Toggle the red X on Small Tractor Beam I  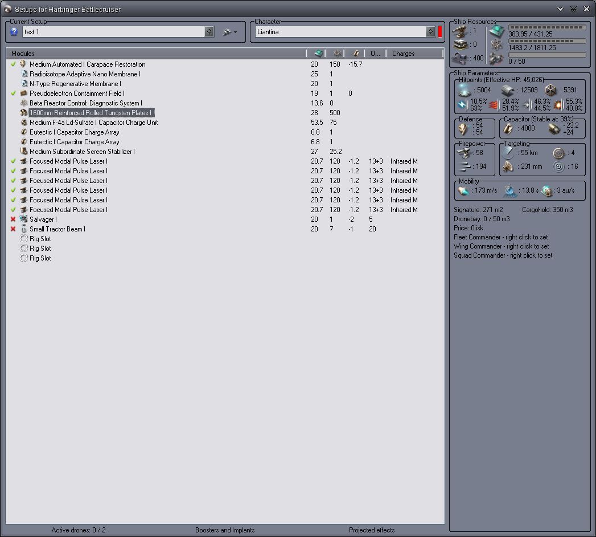tap(13, 229)
